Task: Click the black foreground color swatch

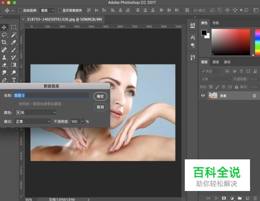Action: [204, 33]
